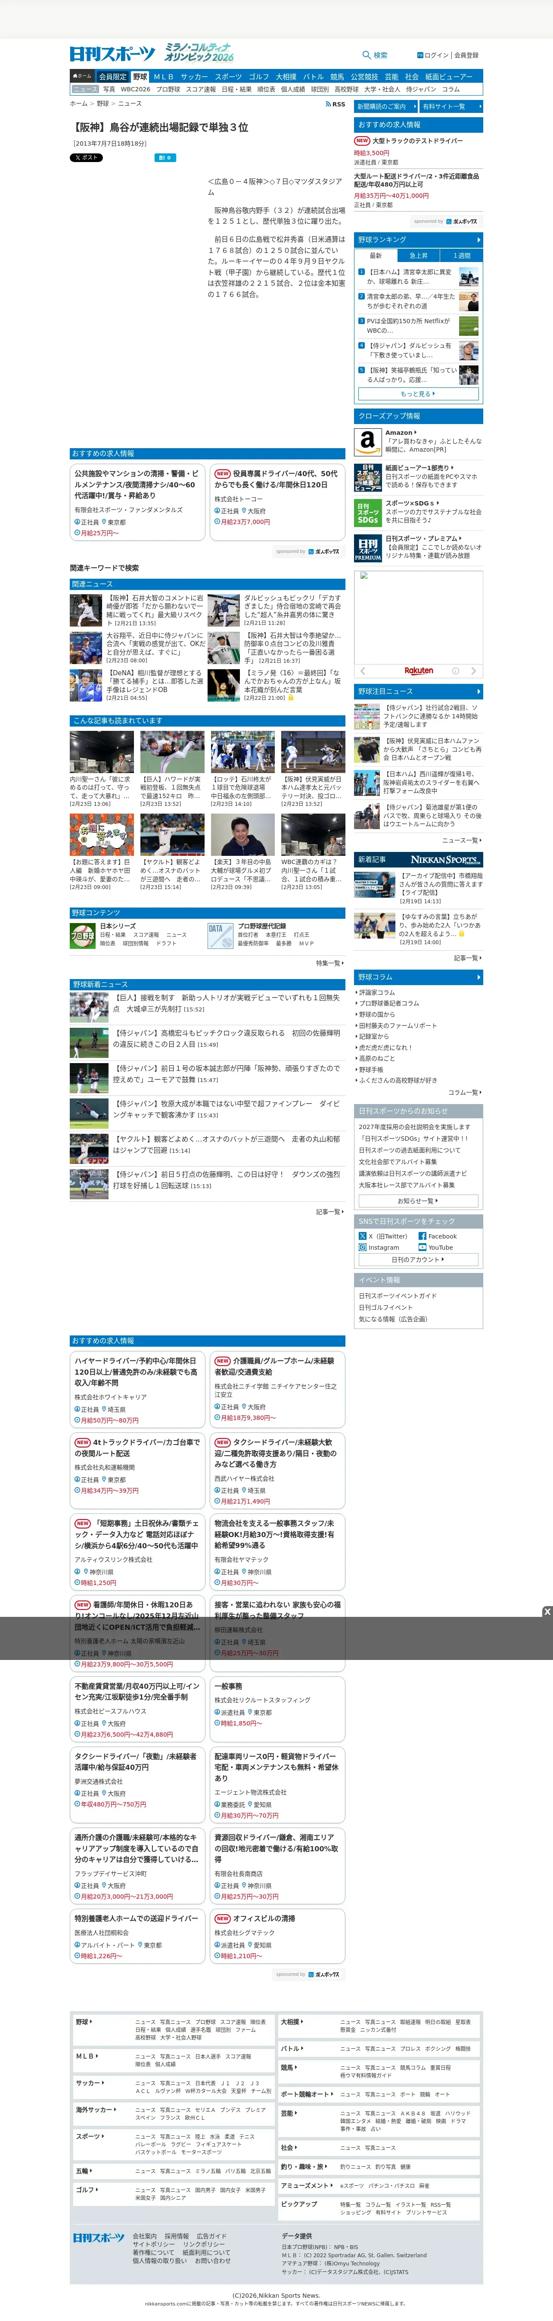The image size is (553, 2321).
Task: Open the 大谷翔平 related news thumbnail
Action: pos(86,647)
